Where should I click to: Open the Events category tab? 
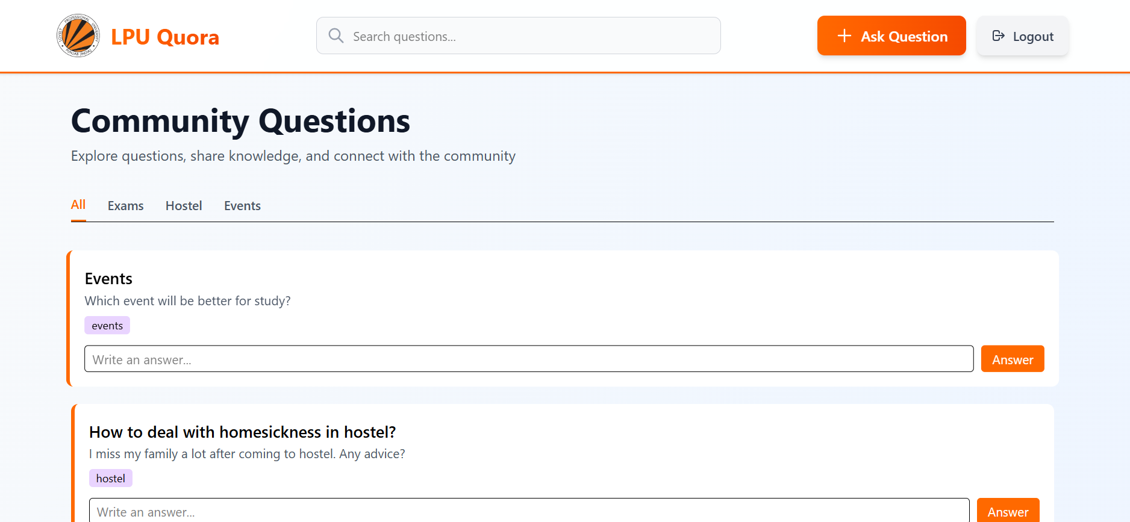(x=242, y=205)
